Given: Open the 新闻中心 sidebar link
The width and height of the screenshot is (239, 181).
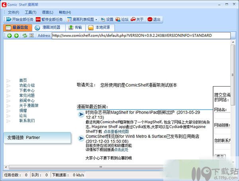Looking at the screenshot, I should (27, 100).
